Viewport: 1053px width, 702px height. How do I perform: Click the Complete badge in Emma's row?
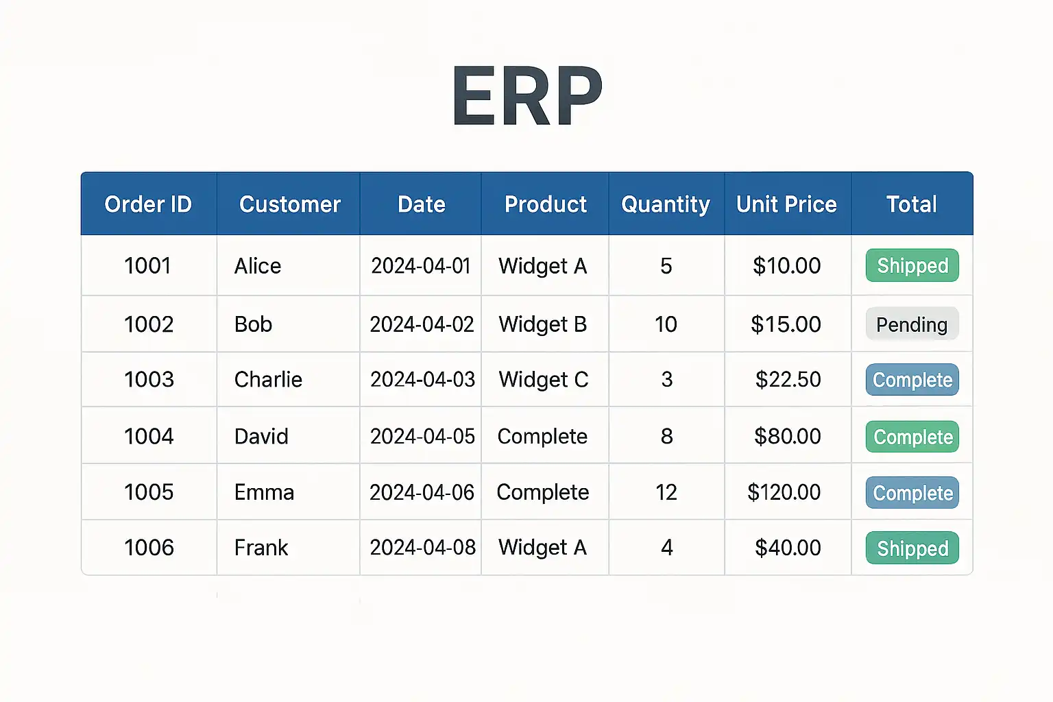click(912, 493)
